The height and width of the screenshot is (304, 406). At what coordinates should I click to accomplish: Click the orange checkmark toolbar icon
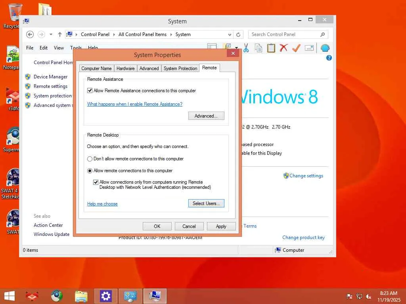[x=296, y=48]
